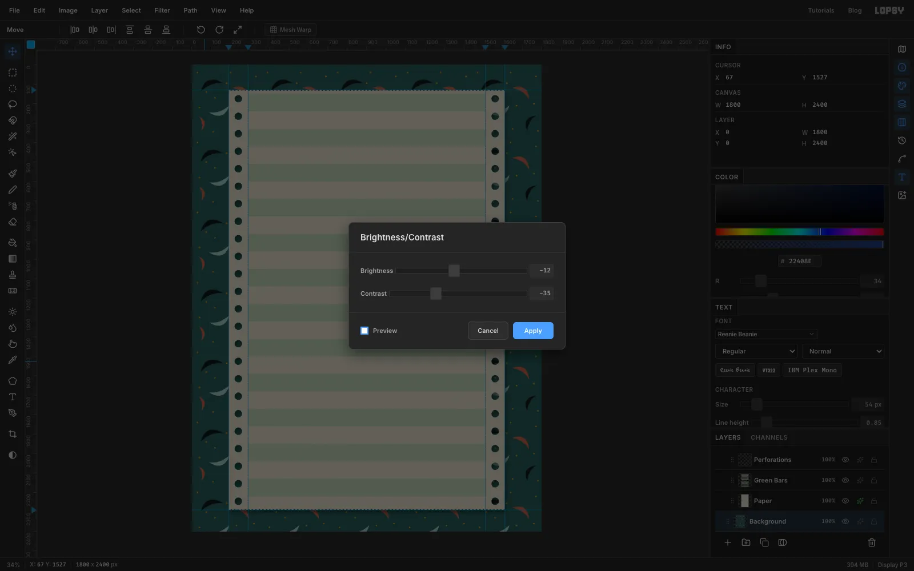Click the undo arrow icon
This screenshot has width=914, height=571.
pyautogui.click(x=201, y=30)
